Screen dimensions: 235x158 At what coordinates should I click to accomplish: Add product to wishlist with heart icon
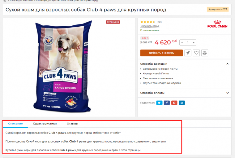point(196,53)
